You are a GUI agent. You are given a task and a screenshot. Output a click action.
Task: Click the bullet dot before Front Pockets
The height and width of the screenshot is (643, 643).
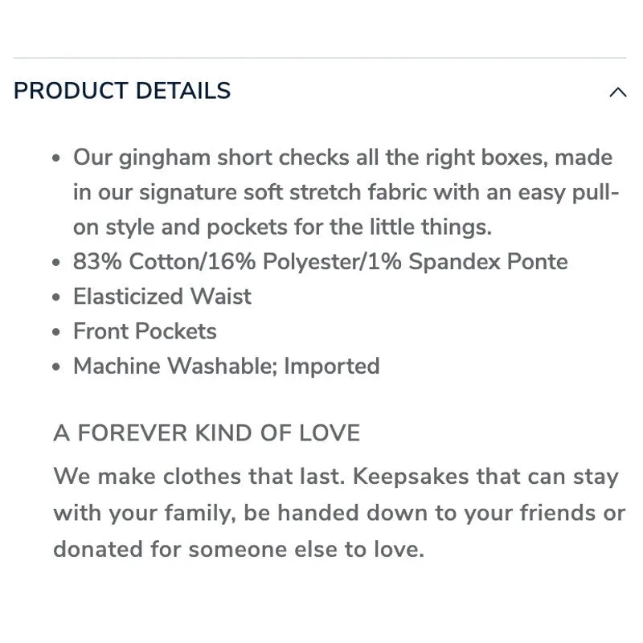[56, 332]
